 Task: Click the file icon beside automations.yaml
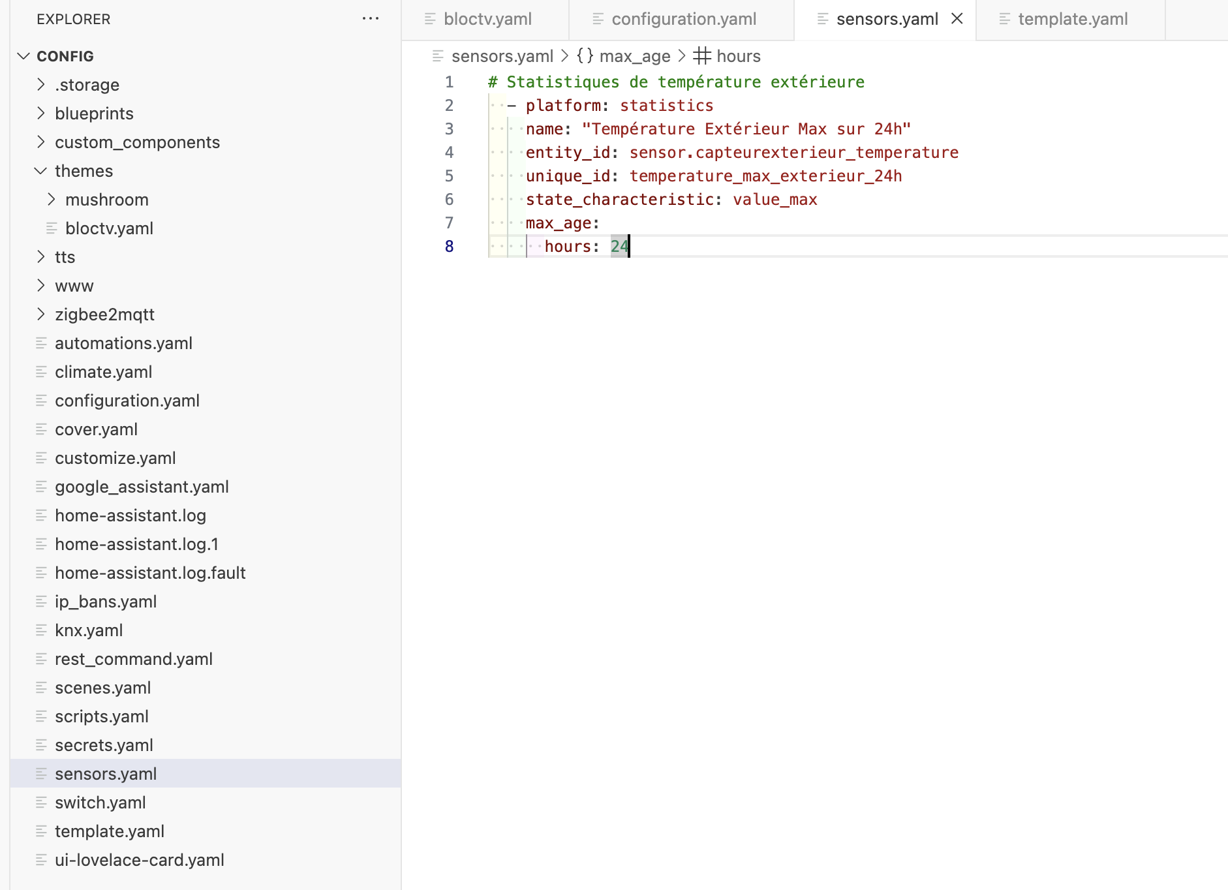(x=41, y=343)
